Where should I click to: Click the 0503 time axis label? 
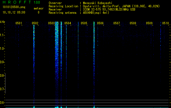point(51,23)
